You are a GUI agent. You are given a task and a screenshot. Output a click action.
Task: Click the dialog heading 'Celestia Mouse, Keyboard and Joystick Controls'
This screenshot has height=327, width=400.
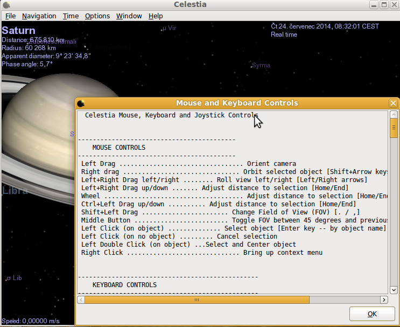(x=171, y=115)
